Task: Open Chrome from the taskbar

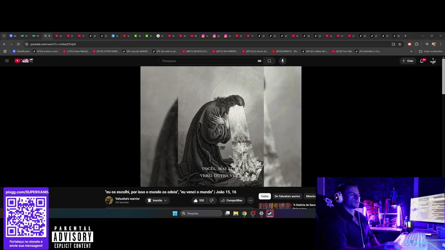Action: (244, 213)
